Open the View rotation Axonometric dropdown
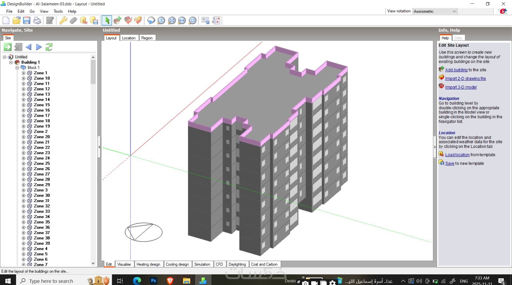This screenshot has height=285, width=512. pos(454,11)
